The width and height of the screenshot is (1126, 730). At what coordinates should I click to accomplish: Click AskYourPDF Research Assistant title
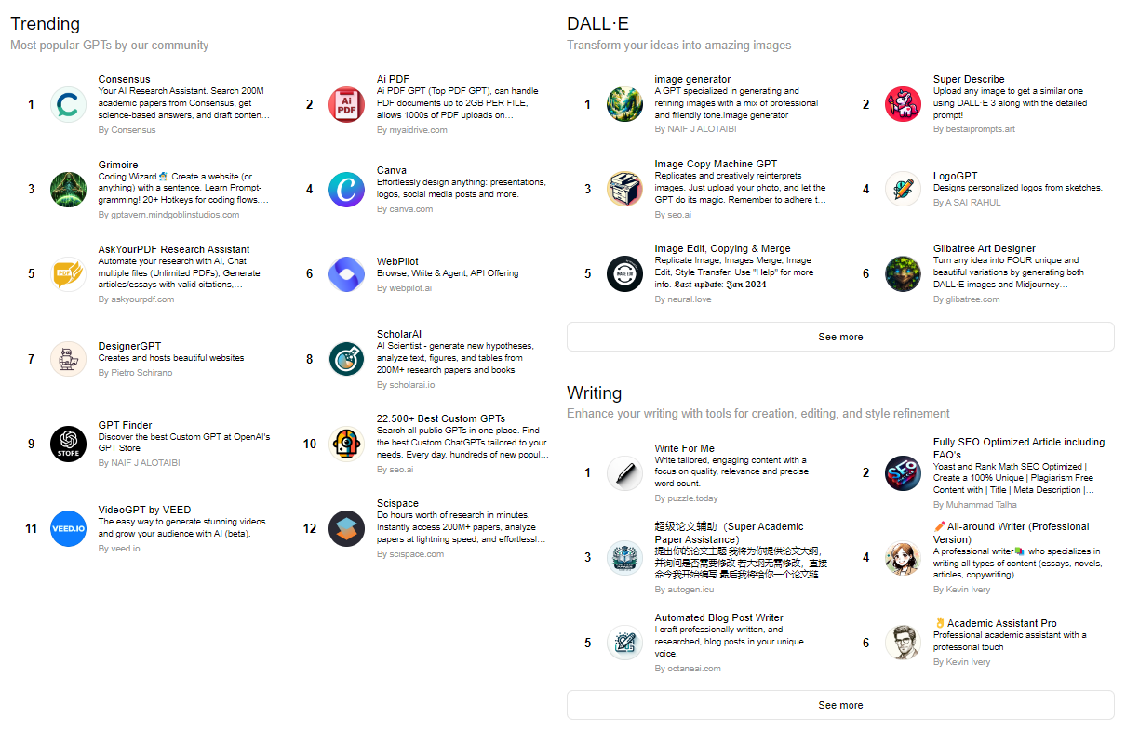(174, 249)
